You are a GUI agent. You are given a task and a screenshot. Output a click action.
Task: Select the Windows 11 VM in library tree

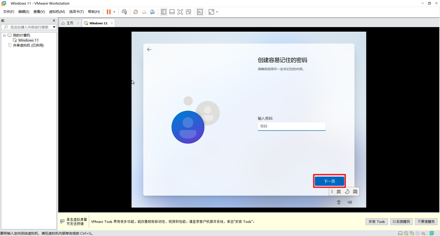[29, 40]
